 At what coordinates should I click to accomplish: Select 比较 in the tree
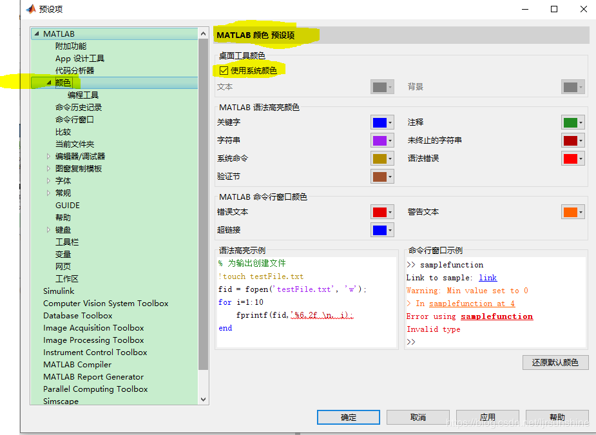[x=63, y=132]
